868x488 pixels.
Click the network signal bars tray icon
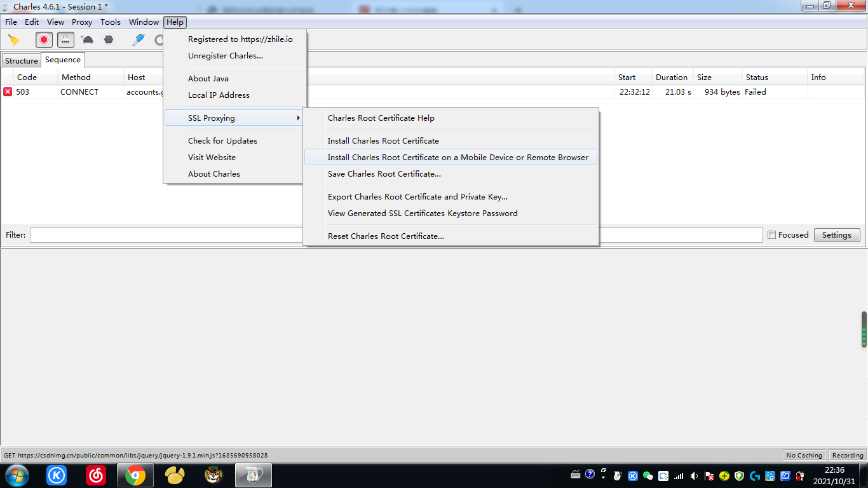[679, 475]
